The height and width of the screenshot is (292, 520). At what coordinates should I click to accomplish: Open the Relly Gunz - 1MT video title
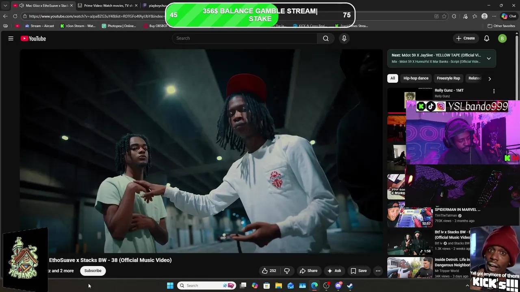(x=449, y=90)
